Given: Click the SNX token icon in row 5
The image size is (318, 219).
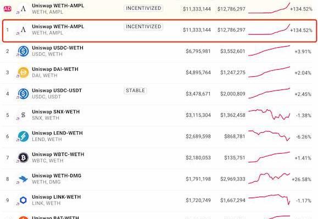Looking at the screenshot, I should point(23,115).
